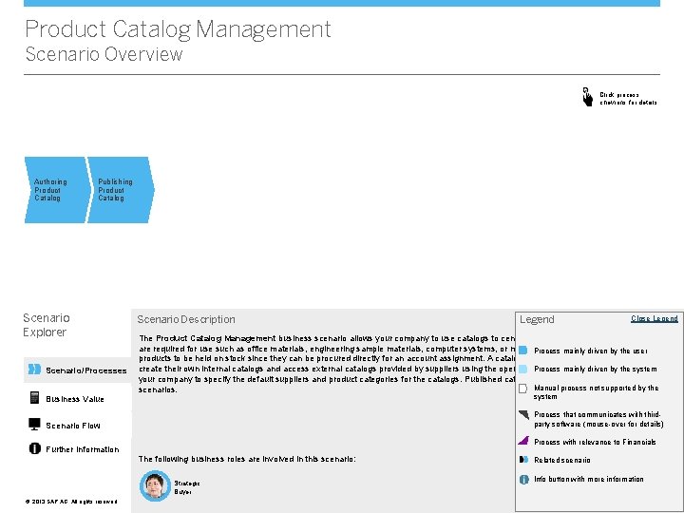
Task: Click the 'Info button with more information' text
Action: click(x=589, y=479)
